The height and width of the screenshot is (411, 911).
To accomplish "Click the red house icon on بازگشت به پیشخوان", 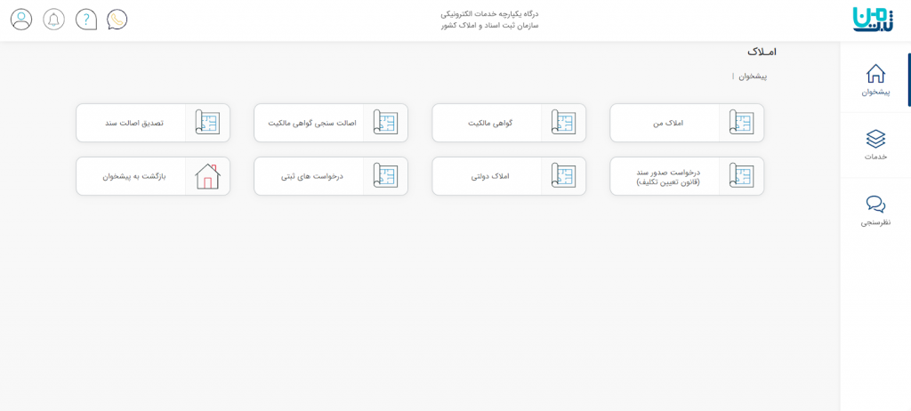I will click(206, 176).
